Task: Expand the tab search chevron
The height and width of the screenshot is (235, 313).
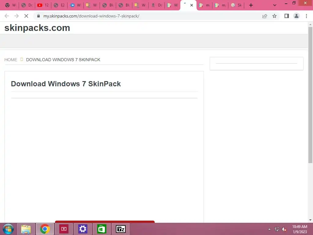Action: tap(275, 5)
